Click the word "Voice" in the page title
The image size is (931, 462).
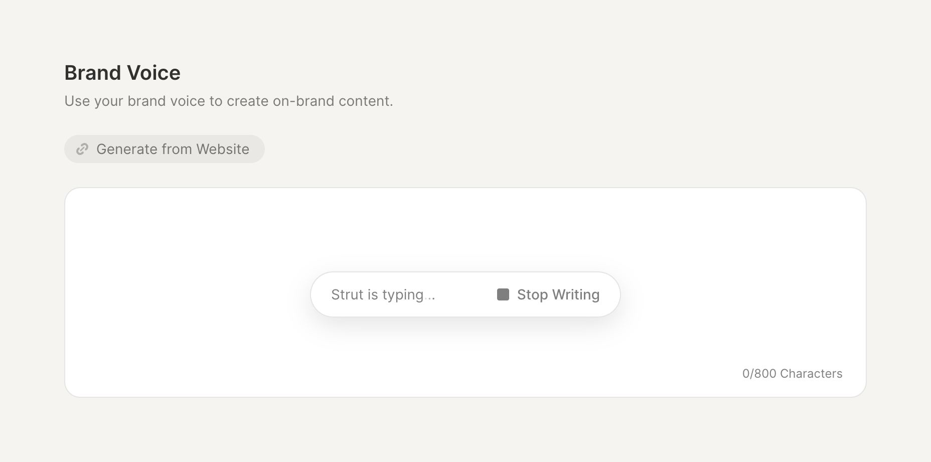154,73
